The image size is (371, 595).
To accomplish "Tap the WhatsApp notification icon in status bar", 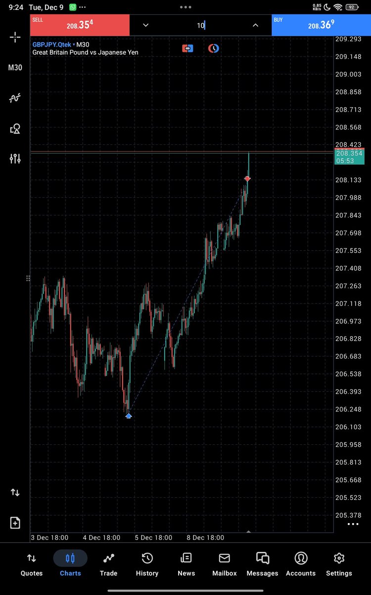I will click(x=73, y=7).
